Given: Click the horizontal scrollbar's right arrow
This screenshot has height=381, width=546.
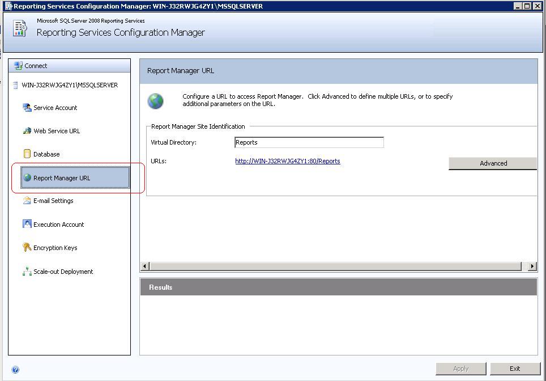Looking at the screenshot, I should click(532, 266).
